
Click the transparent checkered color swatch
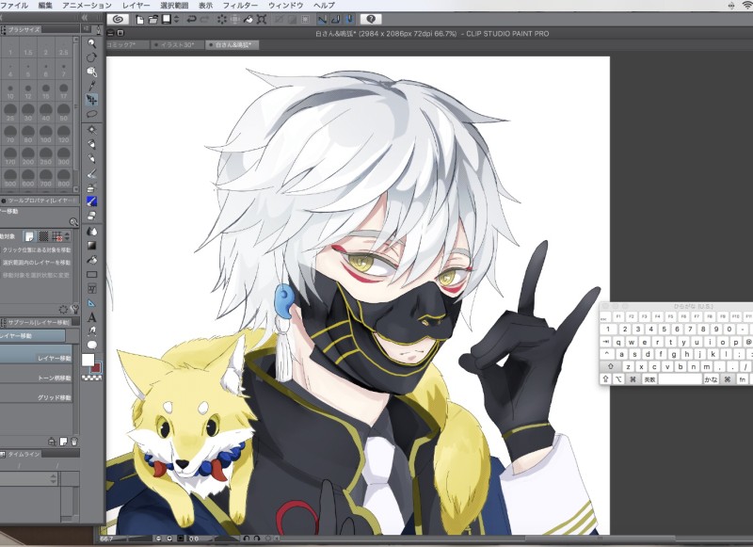(91, 378)
